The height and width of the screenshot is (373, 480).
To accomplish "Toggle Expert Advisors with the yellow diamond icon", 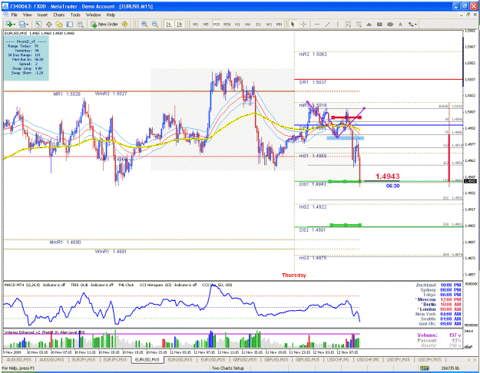I will tap(124, 24).
